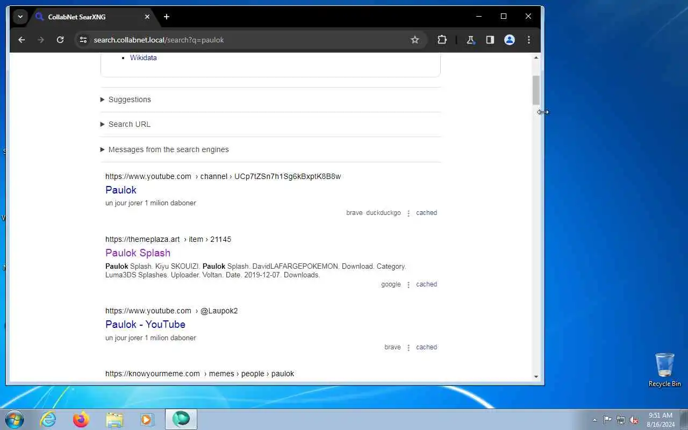Image resolution: width=688 pixels, height=430 pixels.
Task: Click the page scrollbar up arrow
Action: [x=536, y=58]
